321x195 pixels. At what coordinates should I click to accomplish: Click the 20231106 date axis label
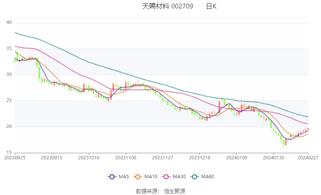point(126,158)
